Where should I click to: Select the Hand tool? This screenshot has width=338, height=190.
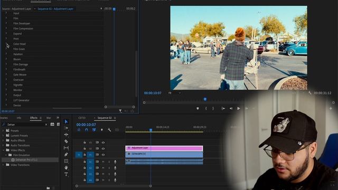point(66,167)
